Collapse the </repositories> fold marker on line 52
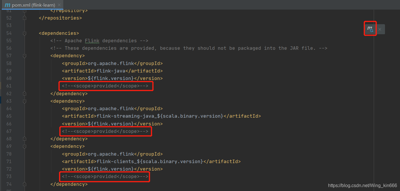 coord(25,18)
